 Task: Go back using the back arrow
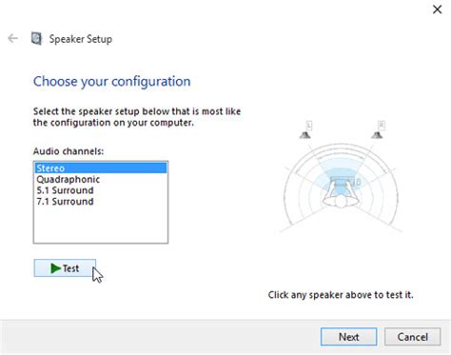[12, 38]
